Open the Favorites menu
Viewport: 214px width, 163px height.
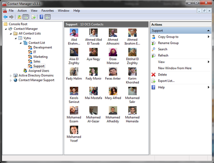pos(48,11)
